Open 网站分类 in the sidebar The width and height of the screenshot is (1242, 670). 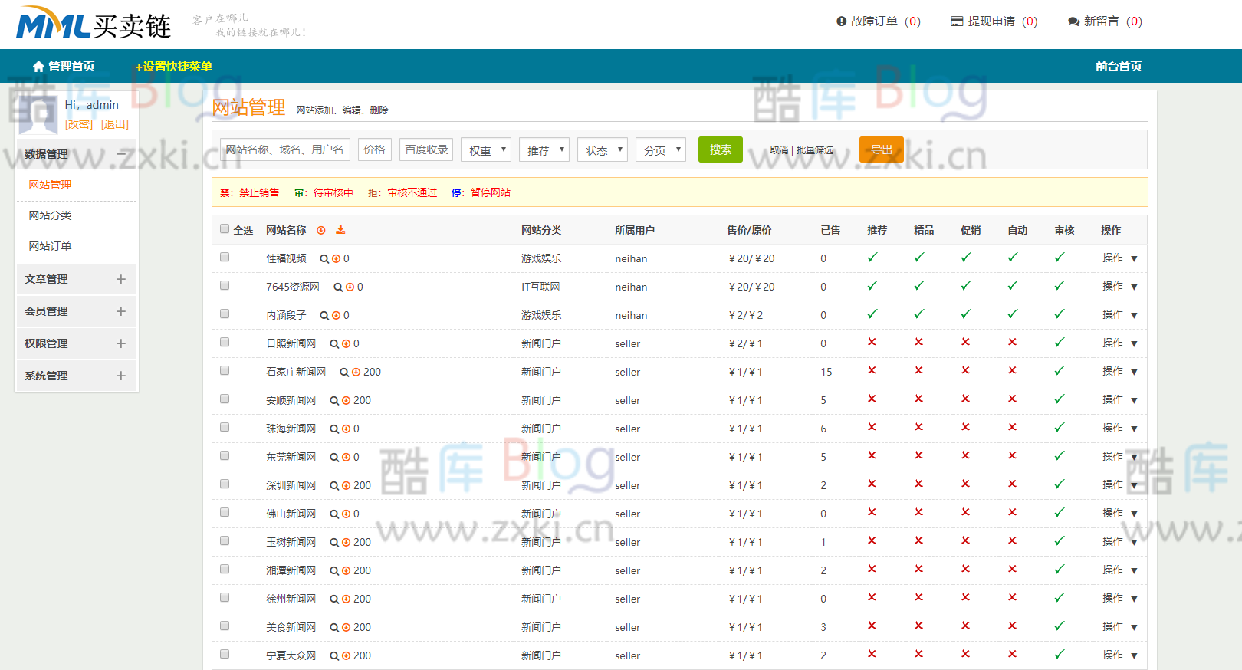(50, 215)
